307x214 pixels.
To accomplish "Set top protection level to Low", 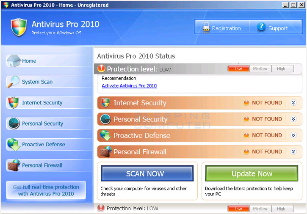I will [238, 69].
